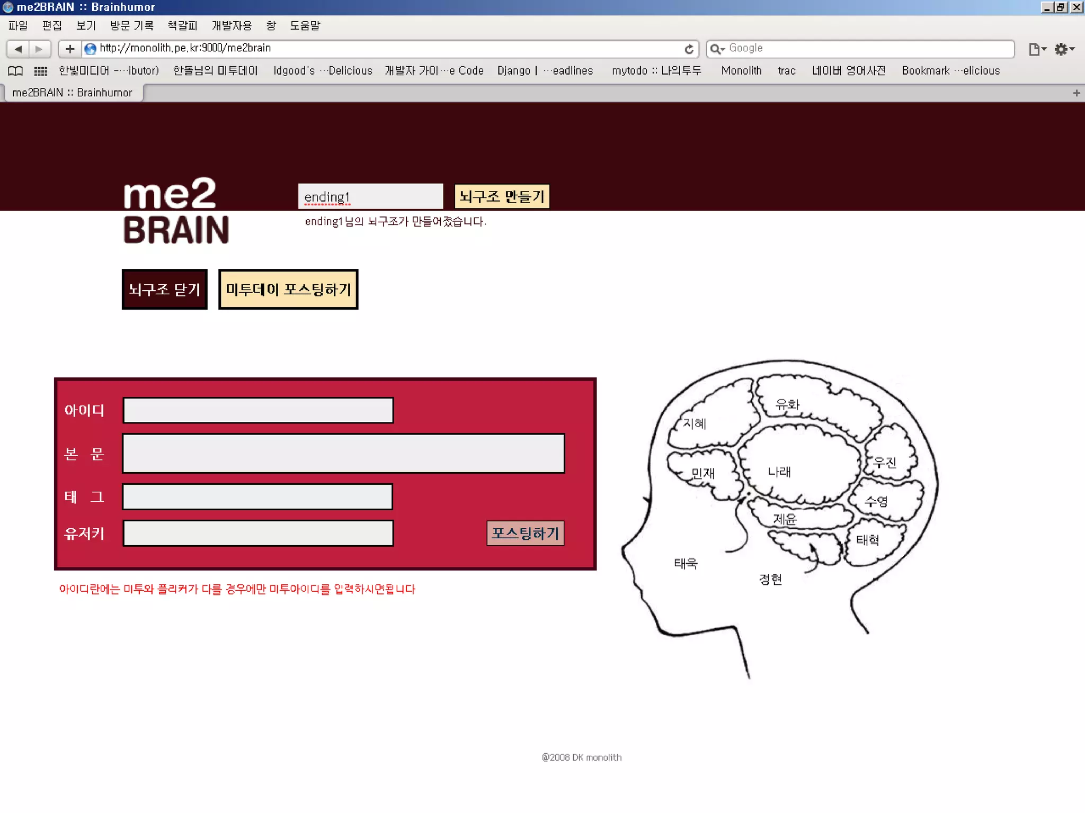The width and height of the screenshot is (1085, 813).
Task: Open the gear settings menu
Action: (1064, 49)
